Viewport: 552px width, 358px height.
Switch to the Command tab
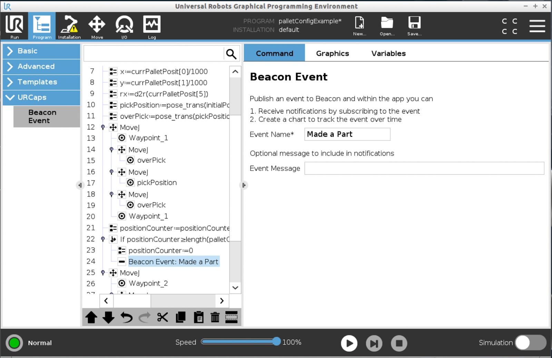(274, 54)
